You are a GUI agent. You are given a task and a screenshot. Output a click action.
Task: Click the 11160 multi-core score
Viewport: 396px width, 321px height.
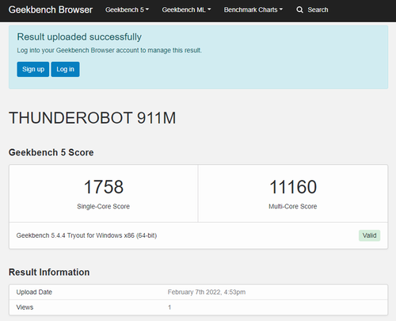(x=293, y=187)
